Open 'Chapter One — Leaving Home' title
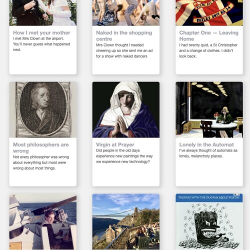The image size is (250, 250). point(208,35)
